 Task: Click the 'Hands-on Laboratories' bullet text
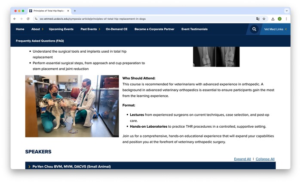pyautogui.click(x=149, y=126)
